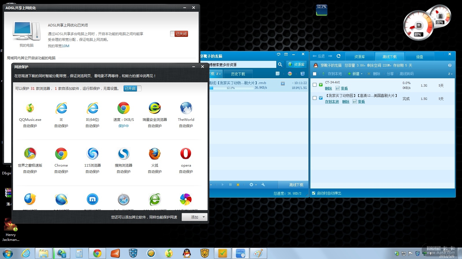Select the Opera browser icon
Image resolution: width=462 pixels, height=259 pixels.
(x=186, y=154)
